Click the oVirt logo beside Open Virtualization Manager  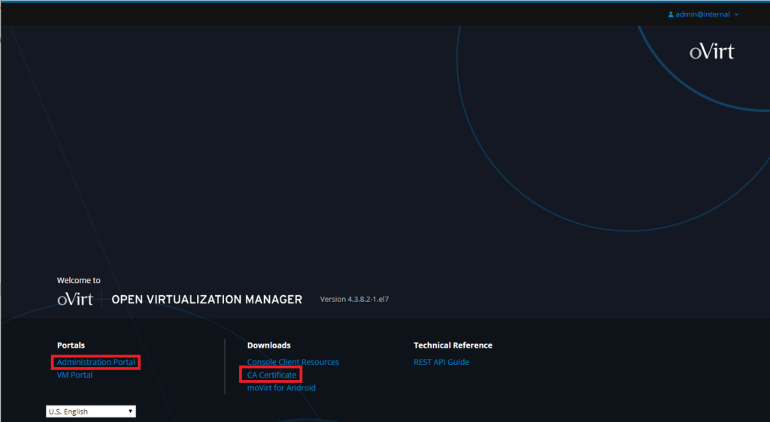[75, 299]
